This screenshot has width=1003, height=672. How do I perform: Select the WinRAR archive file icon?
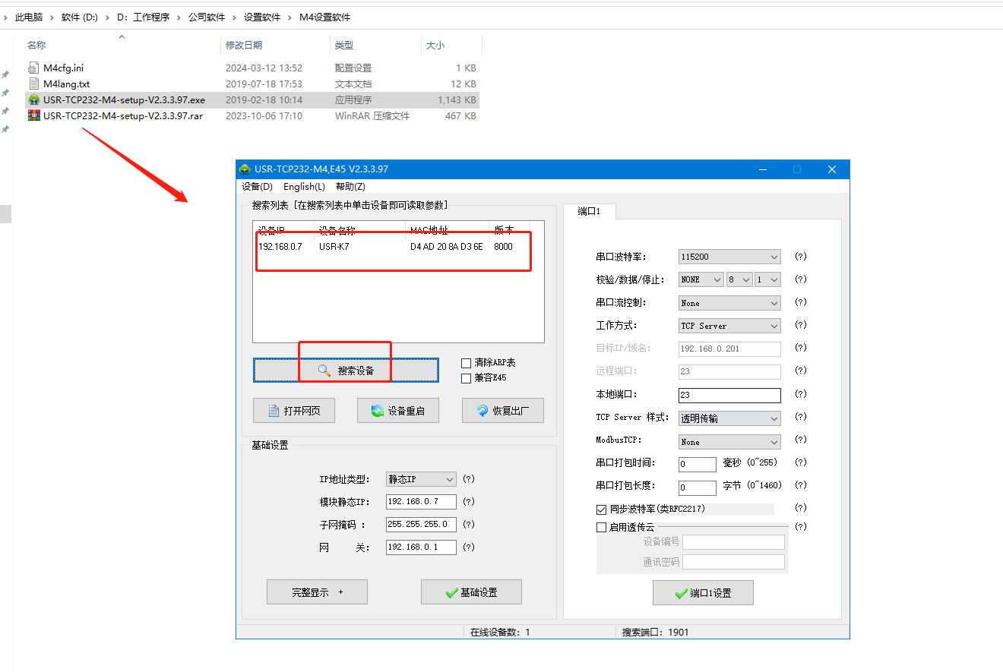click(x=33, y=115)
